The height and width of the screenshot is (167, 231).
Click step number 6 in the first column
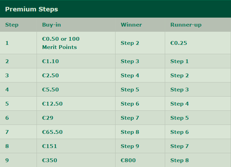click(x=7, y=118)
